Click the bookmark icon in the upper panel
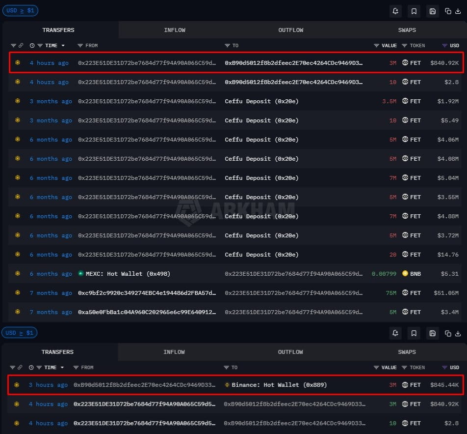 pyautogui.click(x=414, y=11)
